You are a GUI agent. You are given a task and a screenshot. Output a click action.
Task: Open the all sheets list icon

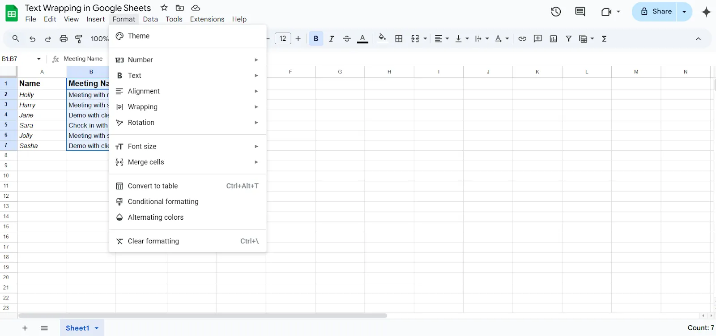pos(44,328)
